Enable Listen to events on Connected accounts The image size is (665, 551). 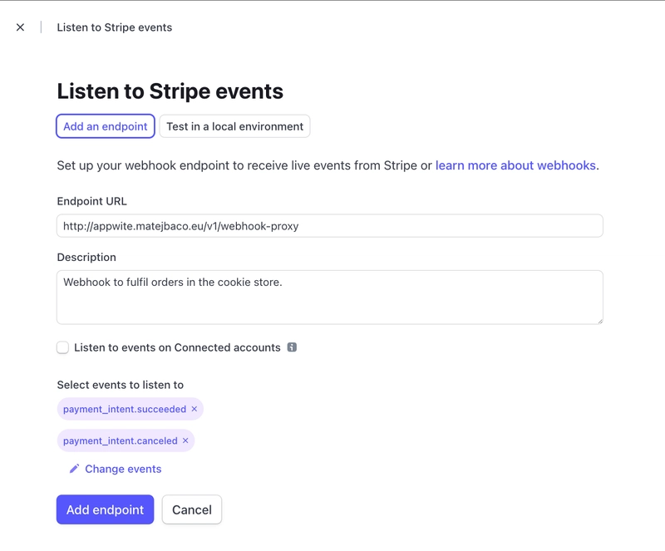tap(62, 347)
